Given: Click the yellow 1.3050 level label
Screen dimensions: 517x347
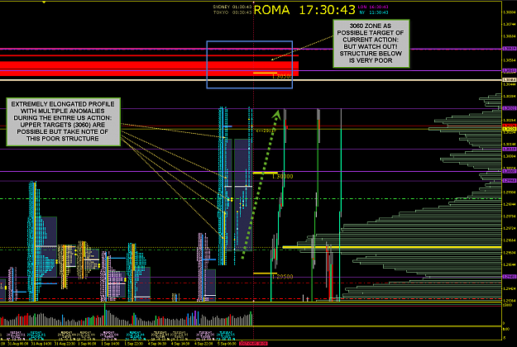Looking at the screenshot, I should pyautogui.click(x=282, y=76).
